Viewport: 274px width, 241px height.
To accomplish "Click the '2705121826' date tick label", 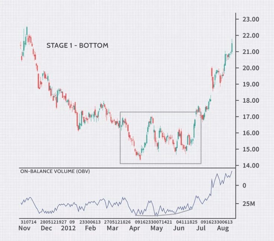I will [117, 222].
